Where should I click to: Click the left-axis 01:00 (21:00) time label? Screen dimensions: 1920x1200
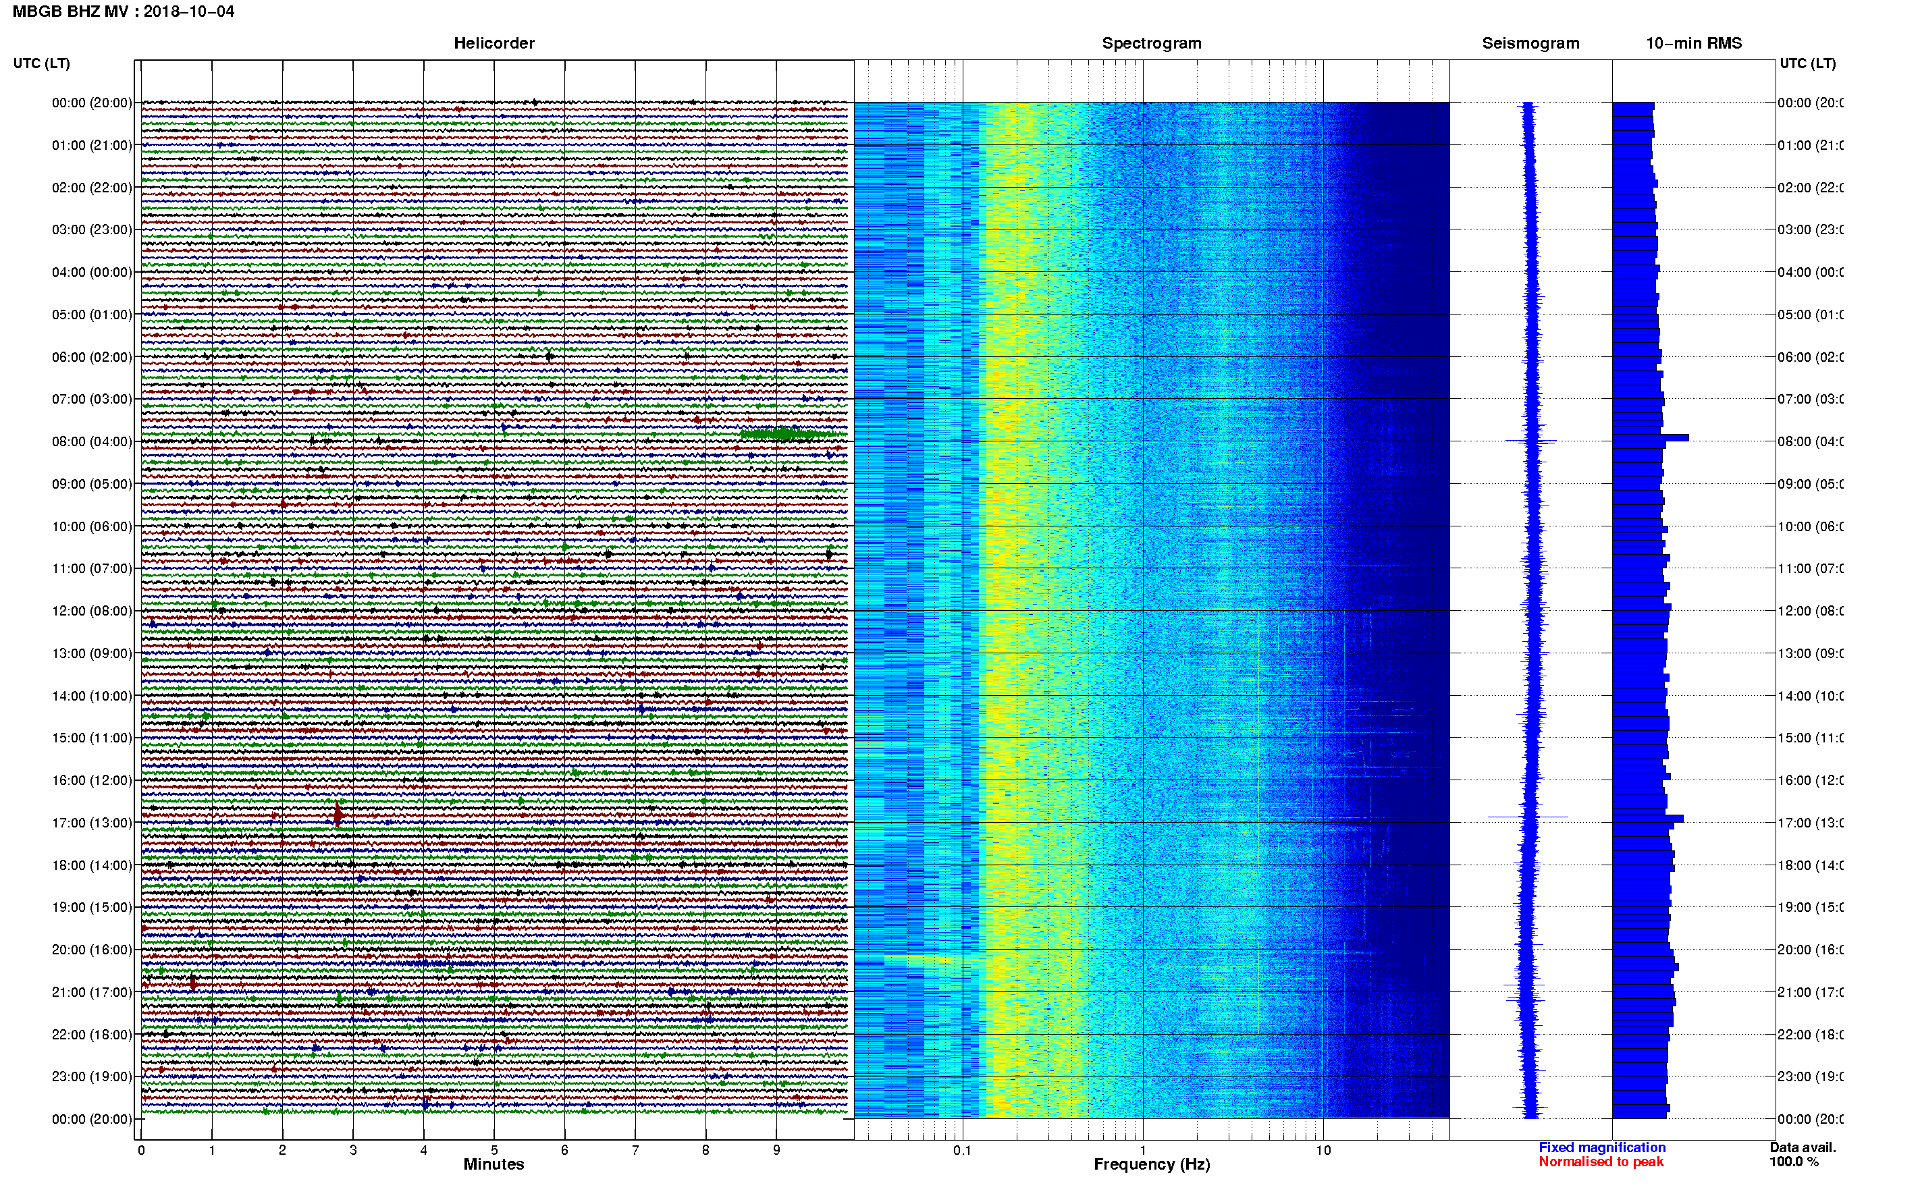point(92,145)
